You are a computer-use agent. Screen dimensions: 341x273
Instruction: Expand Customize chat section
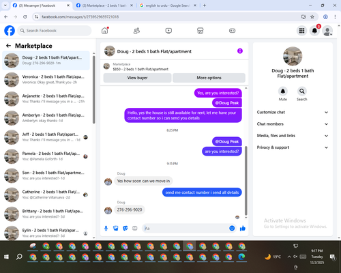[x=293, y=112]
